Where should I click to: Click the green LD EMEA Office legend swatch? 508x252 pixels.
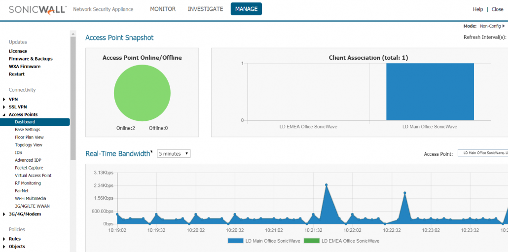point(311,241)
